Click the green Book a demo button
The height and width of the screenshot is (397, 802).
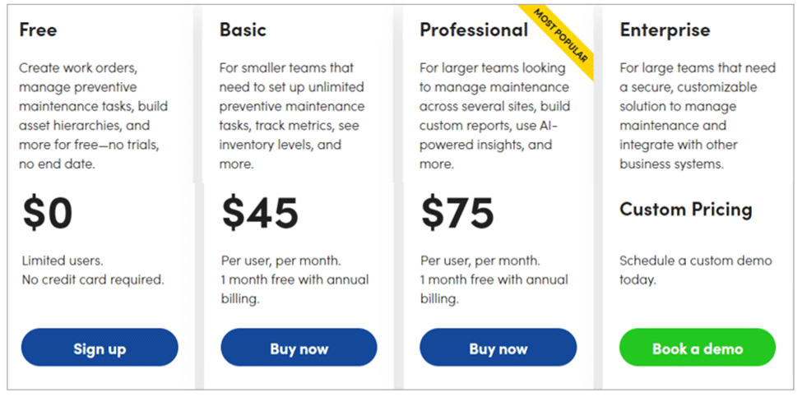698,348
